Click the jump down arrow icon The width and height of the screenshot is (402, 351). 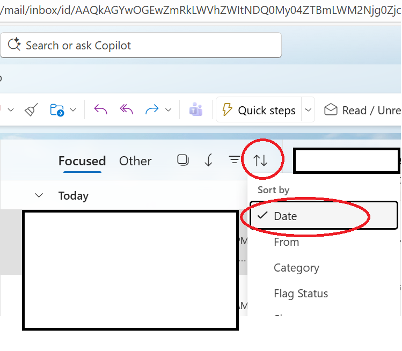[x=209, y=160]
